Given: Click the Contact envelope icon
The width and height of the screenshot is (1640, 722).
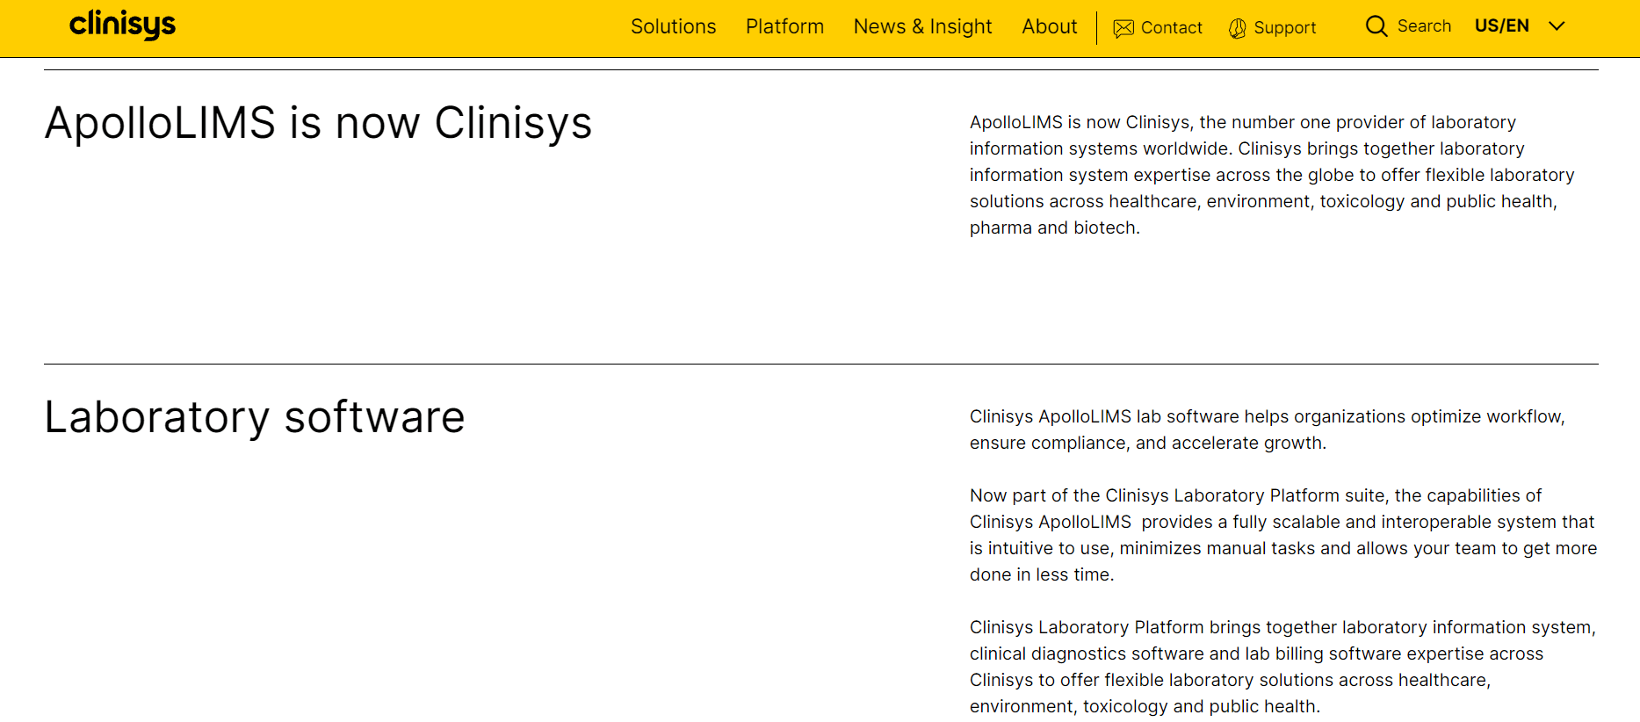Looking at the screenshot, I should pyautogui.click(x=1123, y=28).
